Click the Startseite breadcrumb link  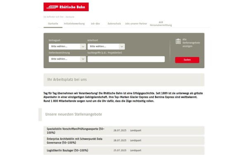pos(70,17)
